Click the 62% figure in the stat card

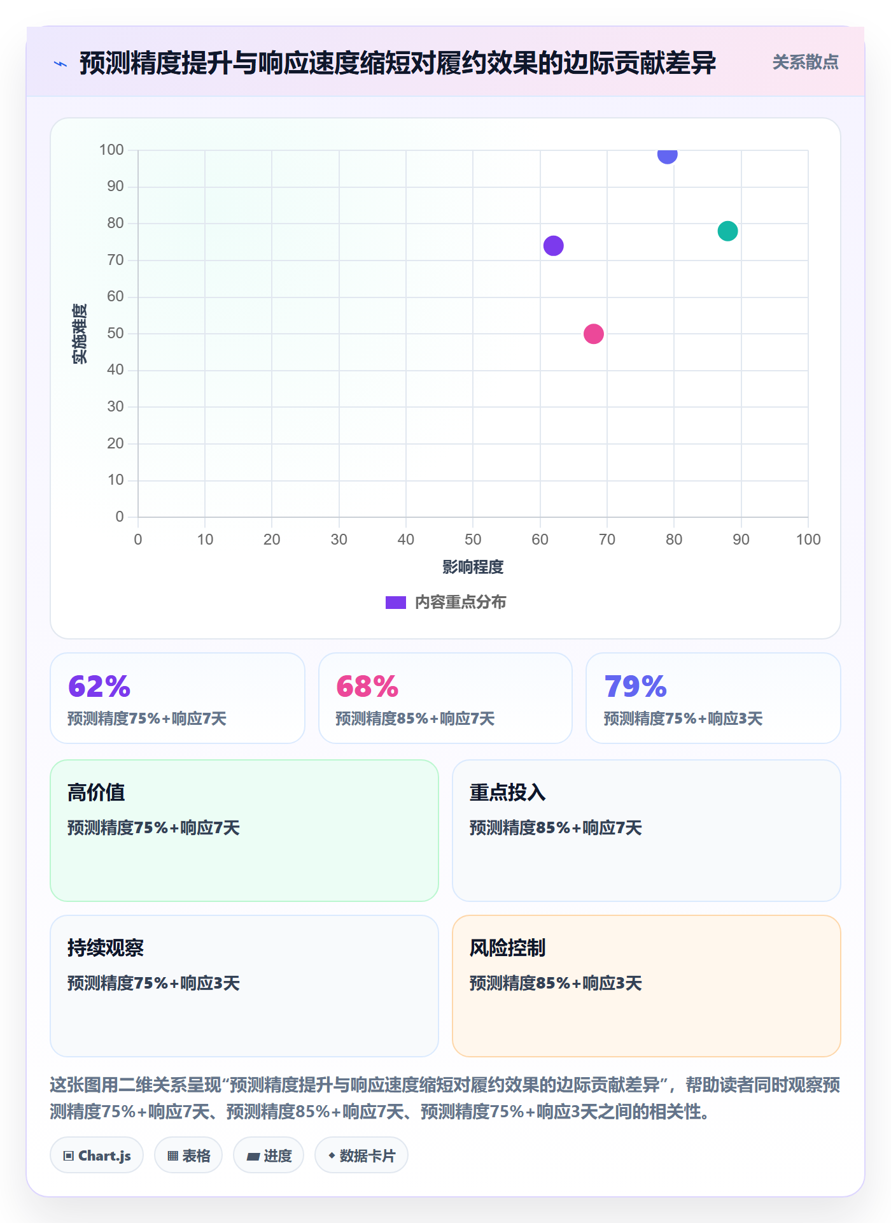point(99,687)
